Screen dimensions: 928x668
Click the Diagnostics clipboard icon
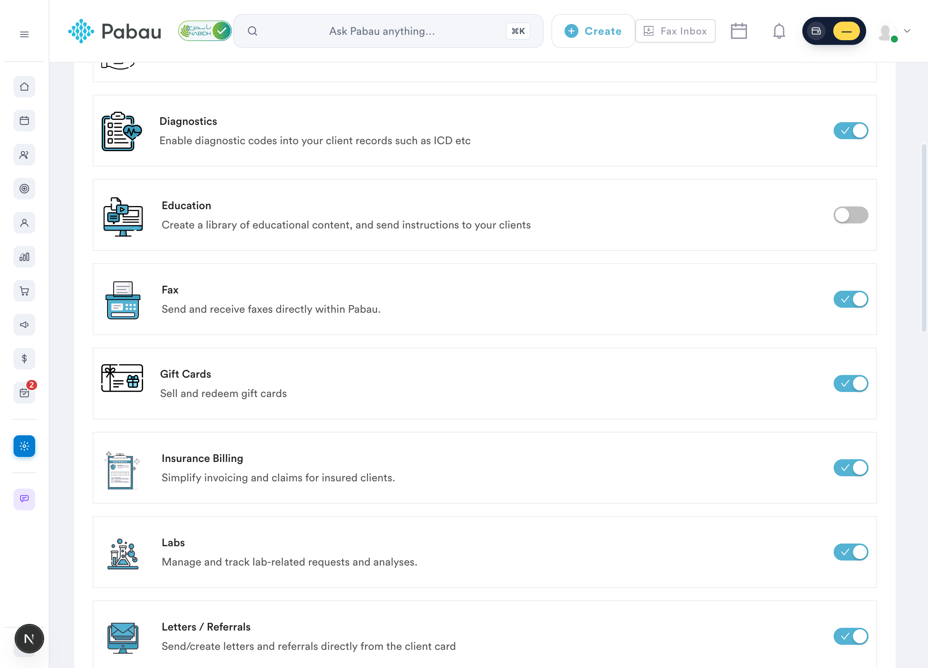[x=121, y=131]
